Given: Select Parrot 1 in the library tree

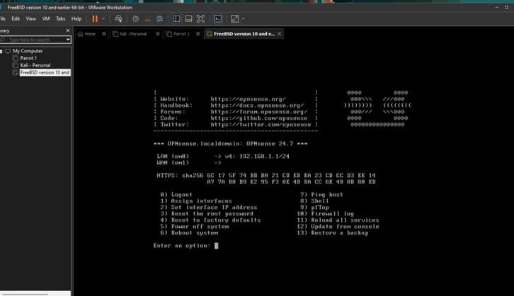Looking at the screenshot, I should [x=28, y=58].
